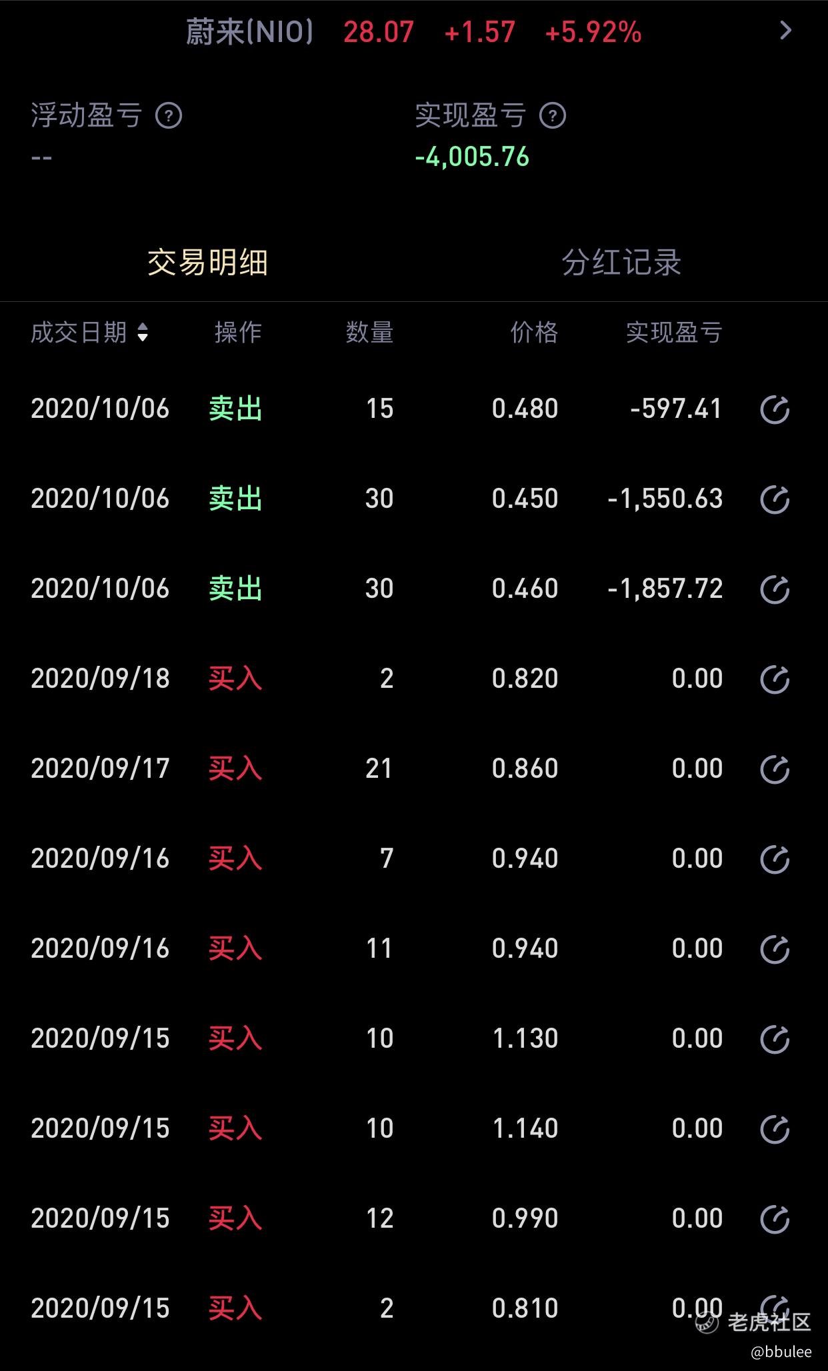Tap the NIO price 28.07
828x1371 pixels.
coord(379,32)
